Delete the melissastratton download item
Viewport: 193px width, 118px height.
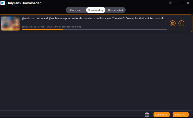173,23
